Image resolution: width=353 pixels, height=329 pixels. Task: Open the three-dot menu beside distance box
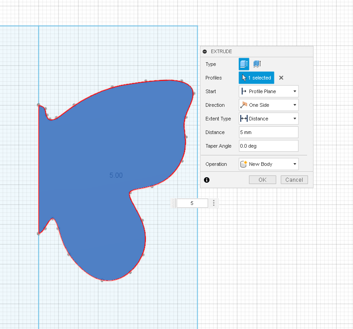(214, 203)
